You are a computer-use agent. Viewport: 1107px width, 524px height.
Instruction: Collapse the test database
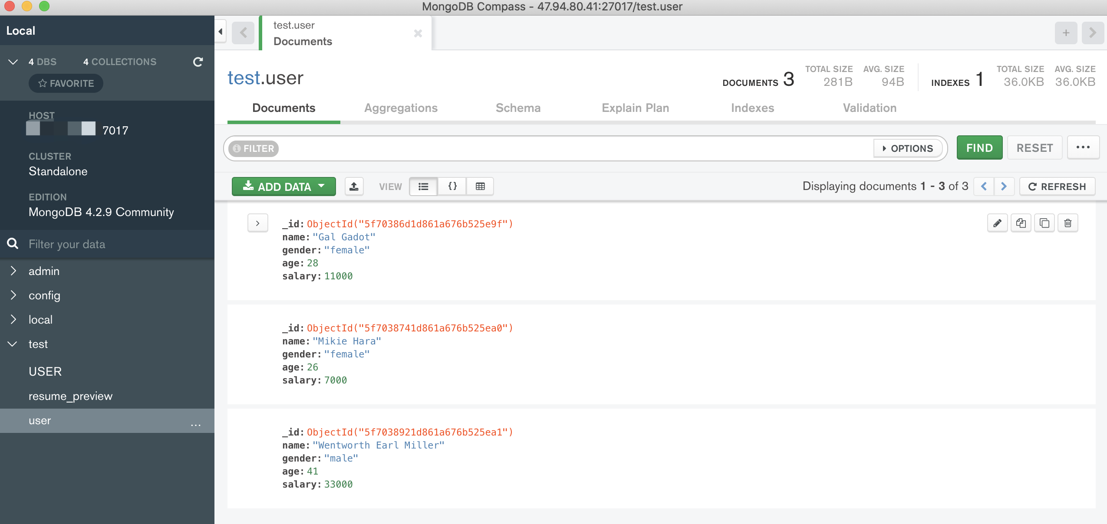(13, 344)
